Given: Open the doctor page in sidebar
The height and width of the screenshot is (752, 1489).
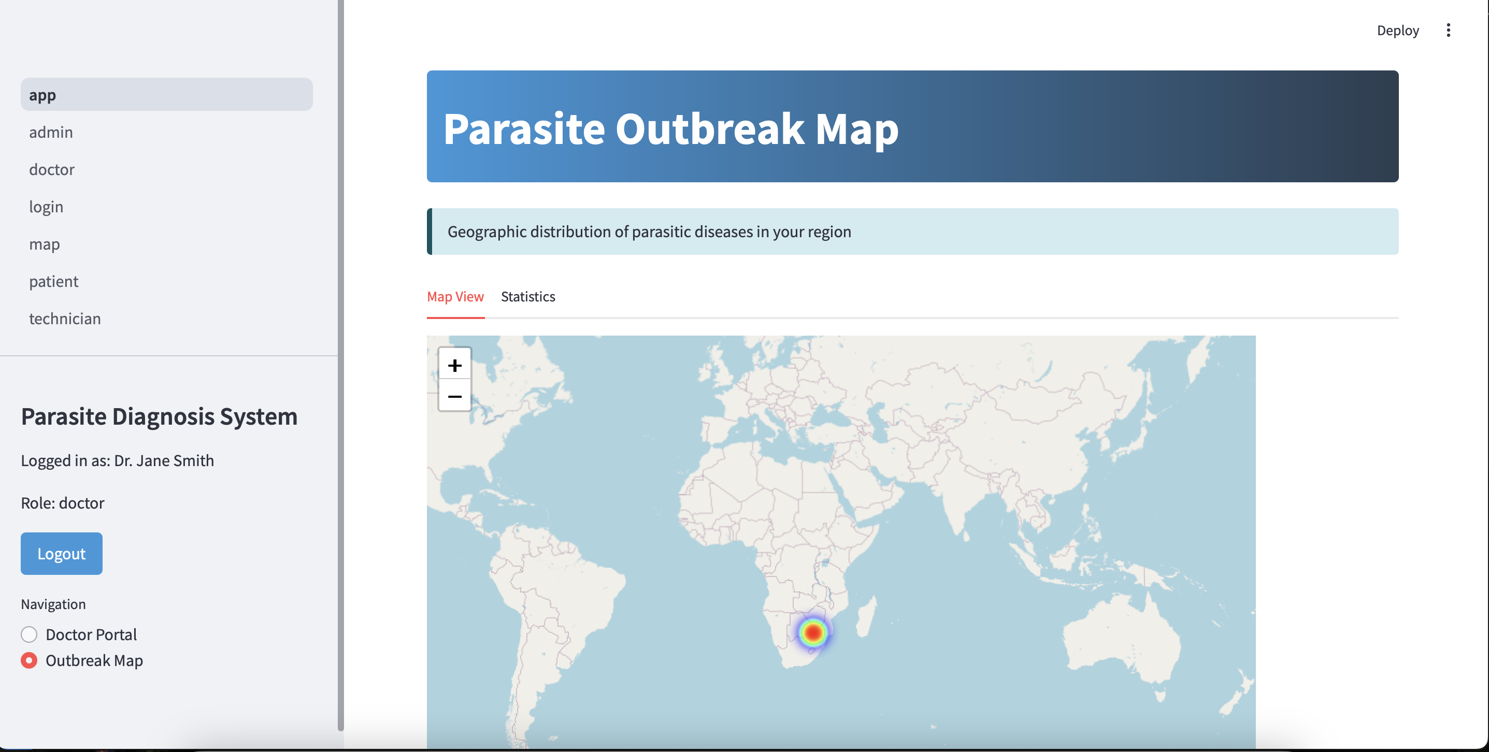Looking at the screenshot, I should 51,169.
